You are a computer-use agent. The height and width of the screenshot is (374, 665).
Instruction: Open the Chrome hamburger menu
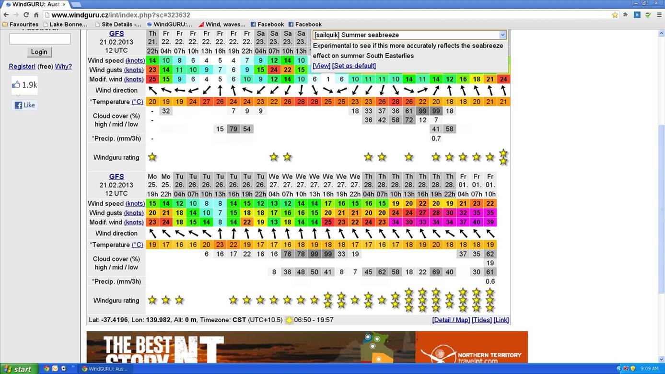pyautogui.click(x=659, y=15)
